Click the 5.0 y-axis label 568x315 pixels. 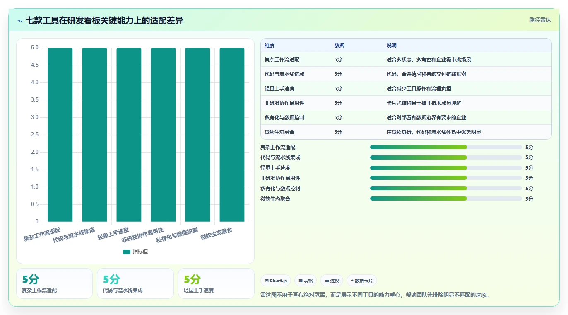pyautogui.click(x=34, y=48)
